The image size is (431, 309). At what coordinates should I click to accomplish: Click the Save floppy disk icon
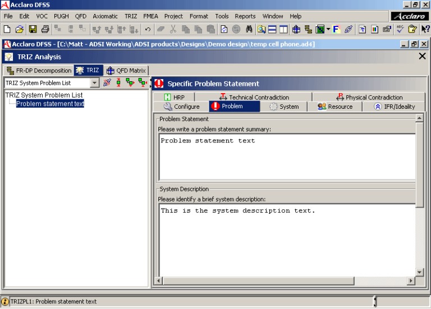33,29
